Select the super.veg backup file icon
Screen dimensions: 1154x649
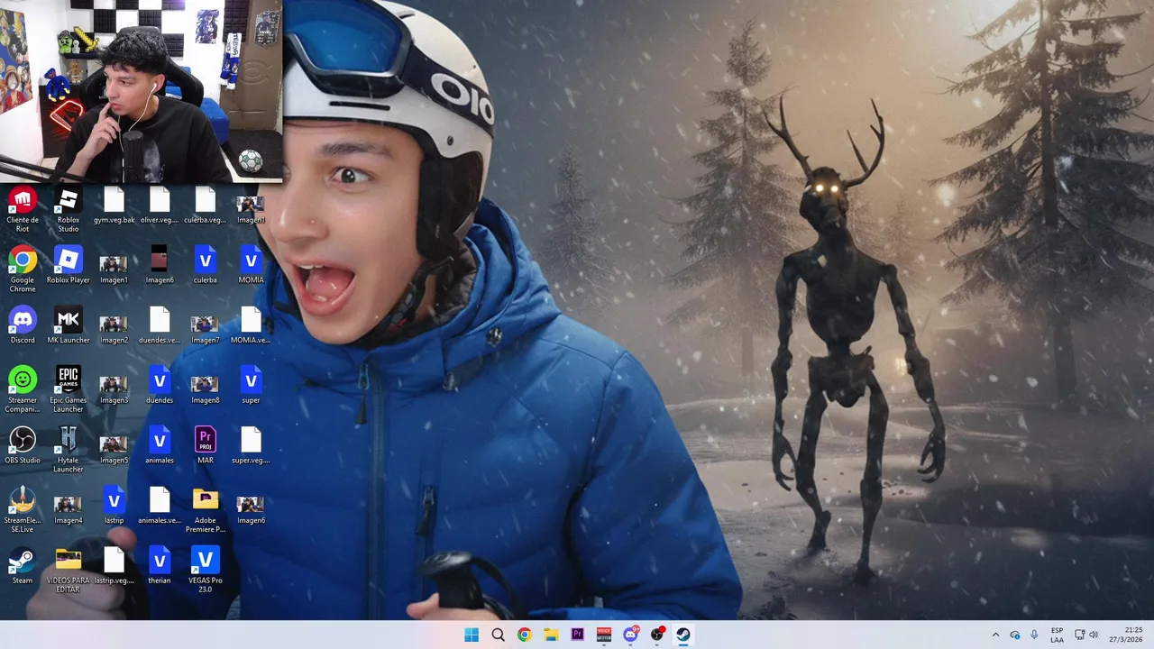(251, 446)
